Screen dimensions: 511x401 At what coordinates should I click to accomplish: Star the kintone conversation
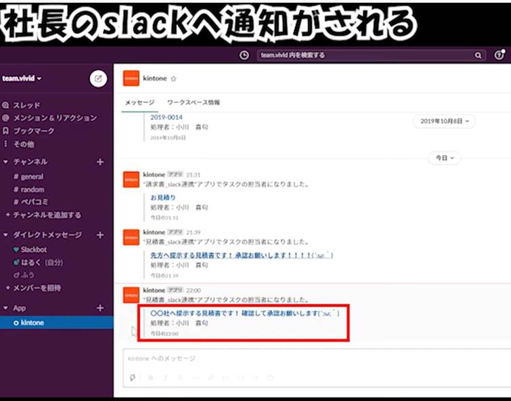(x=174, y=79)
